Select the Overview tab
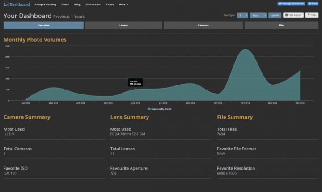 tap(43, 25)
